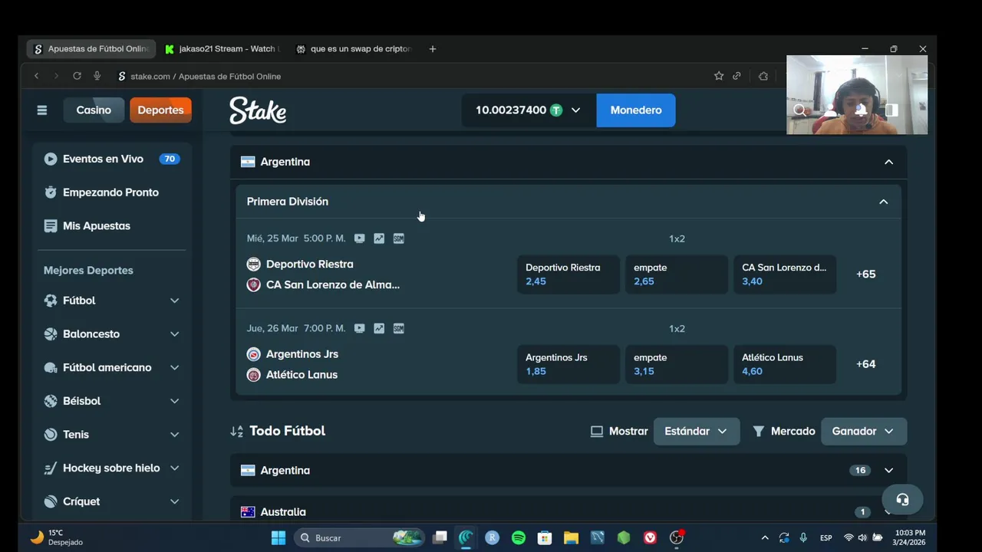The width and height of the screenshot is (982, 552).
Task: Reload the browser page
Action: (x=77, y=76)
